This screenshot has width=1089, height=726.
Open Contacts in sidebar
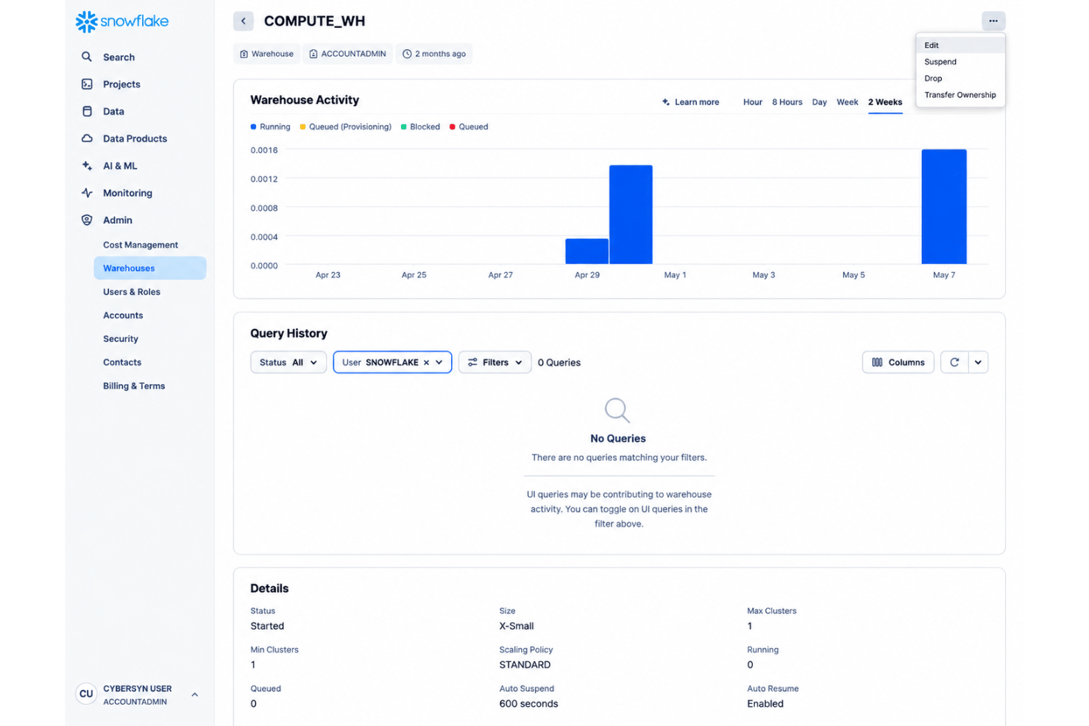coord(122,363)
